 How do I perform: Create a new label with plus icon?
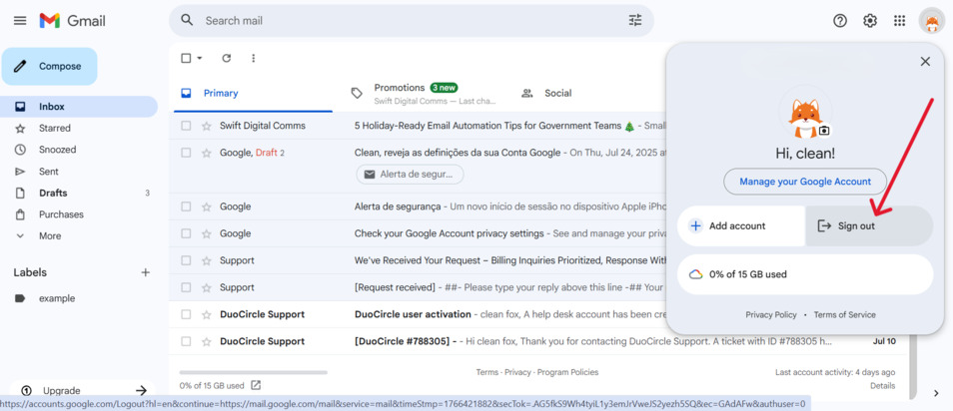[145, 272]
